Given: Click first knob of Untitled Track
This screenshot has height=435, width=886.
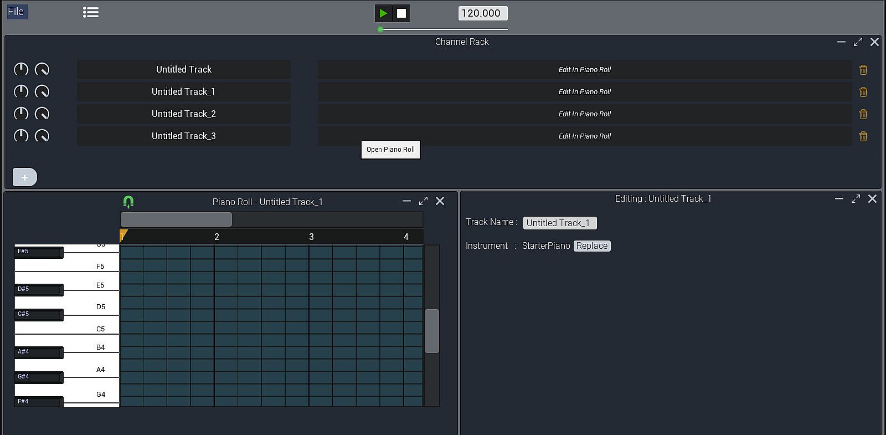Looking at the screenshot, I should point(21,69).
